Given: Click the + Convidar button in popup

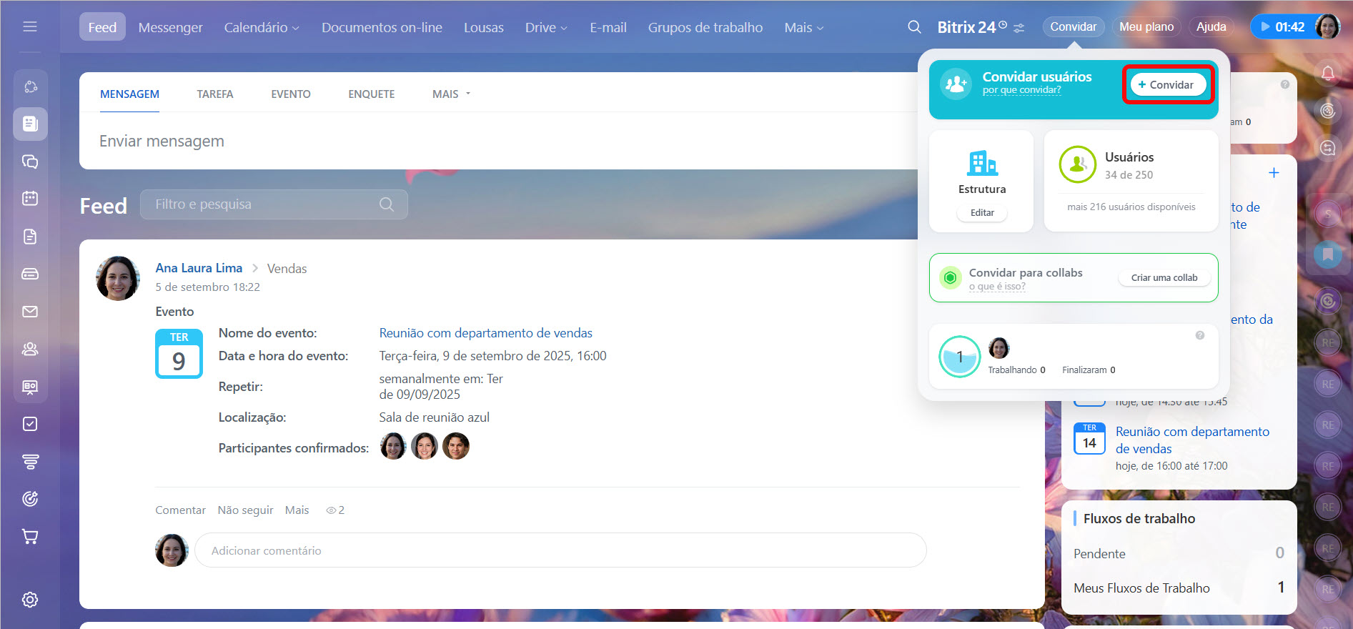Looking at the screenshot, I should coord(1167,84).
